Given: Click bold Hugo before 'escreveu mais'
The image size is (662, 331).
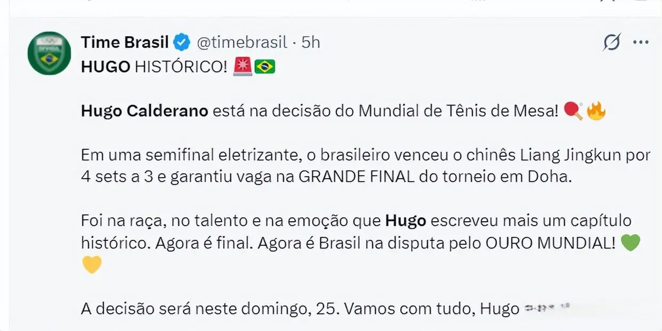Looking at the screenshot, I should pos(406,221).
